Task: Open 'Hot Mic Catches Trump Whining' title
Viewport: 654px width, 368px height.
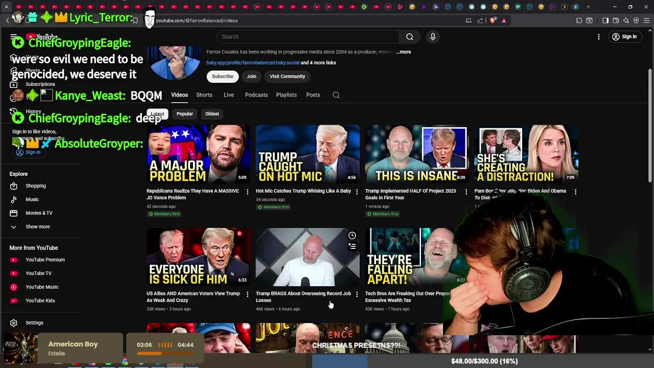Action: 303,191
